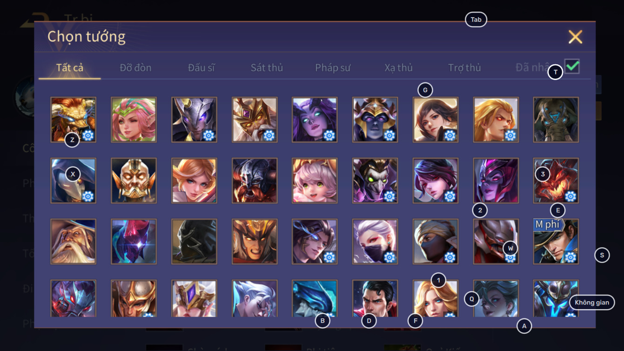The width and height of the screenshot is (624, 351).
Task: Open the Sát thủ tab
Action: click(x=267, y=67)
